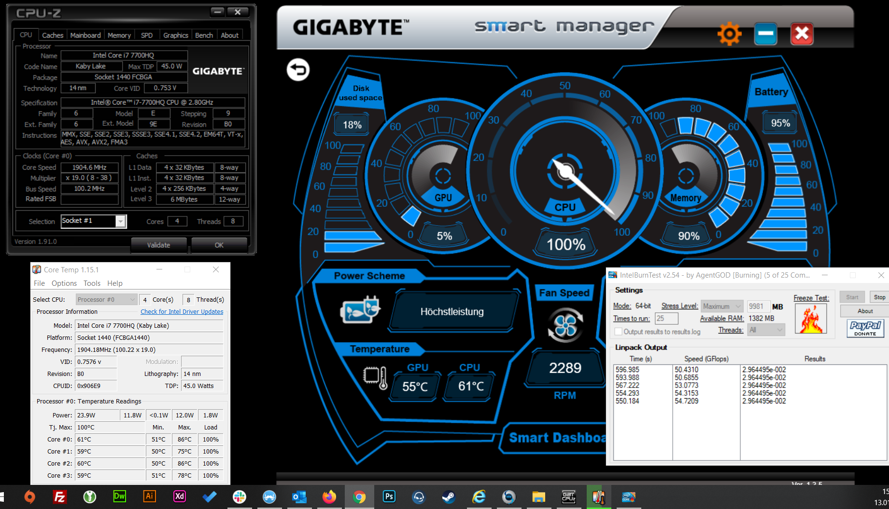The height and width of the screenshot is (509, 889).
Task: Select the Höchstleistung power scheme panel
Action: [x=452, y=311]
